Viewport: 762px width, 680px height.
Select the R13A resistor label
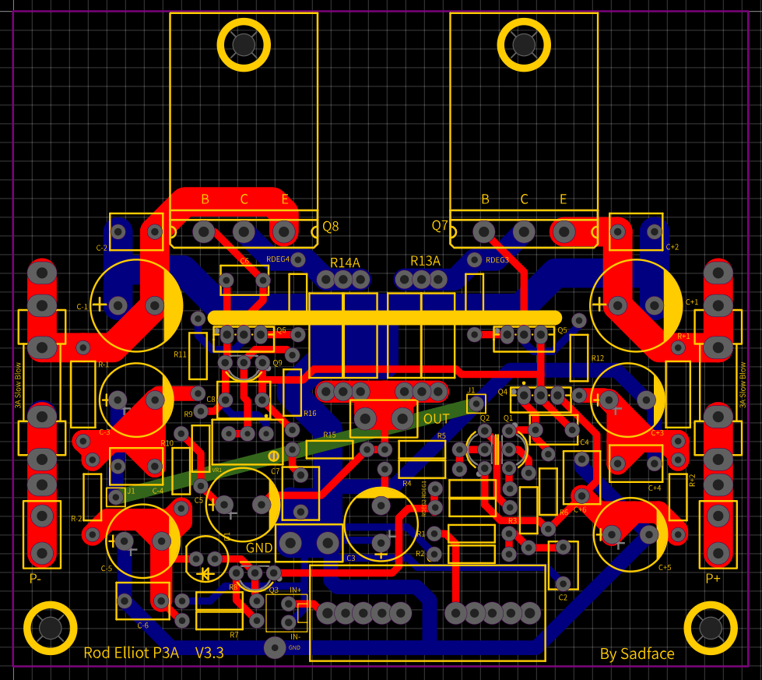pos(425,261)
